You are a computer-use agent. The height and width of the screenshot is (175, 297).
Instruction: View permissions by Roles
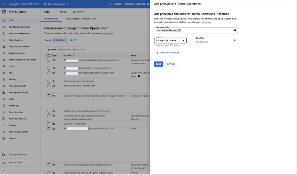(x=73, y=40)
